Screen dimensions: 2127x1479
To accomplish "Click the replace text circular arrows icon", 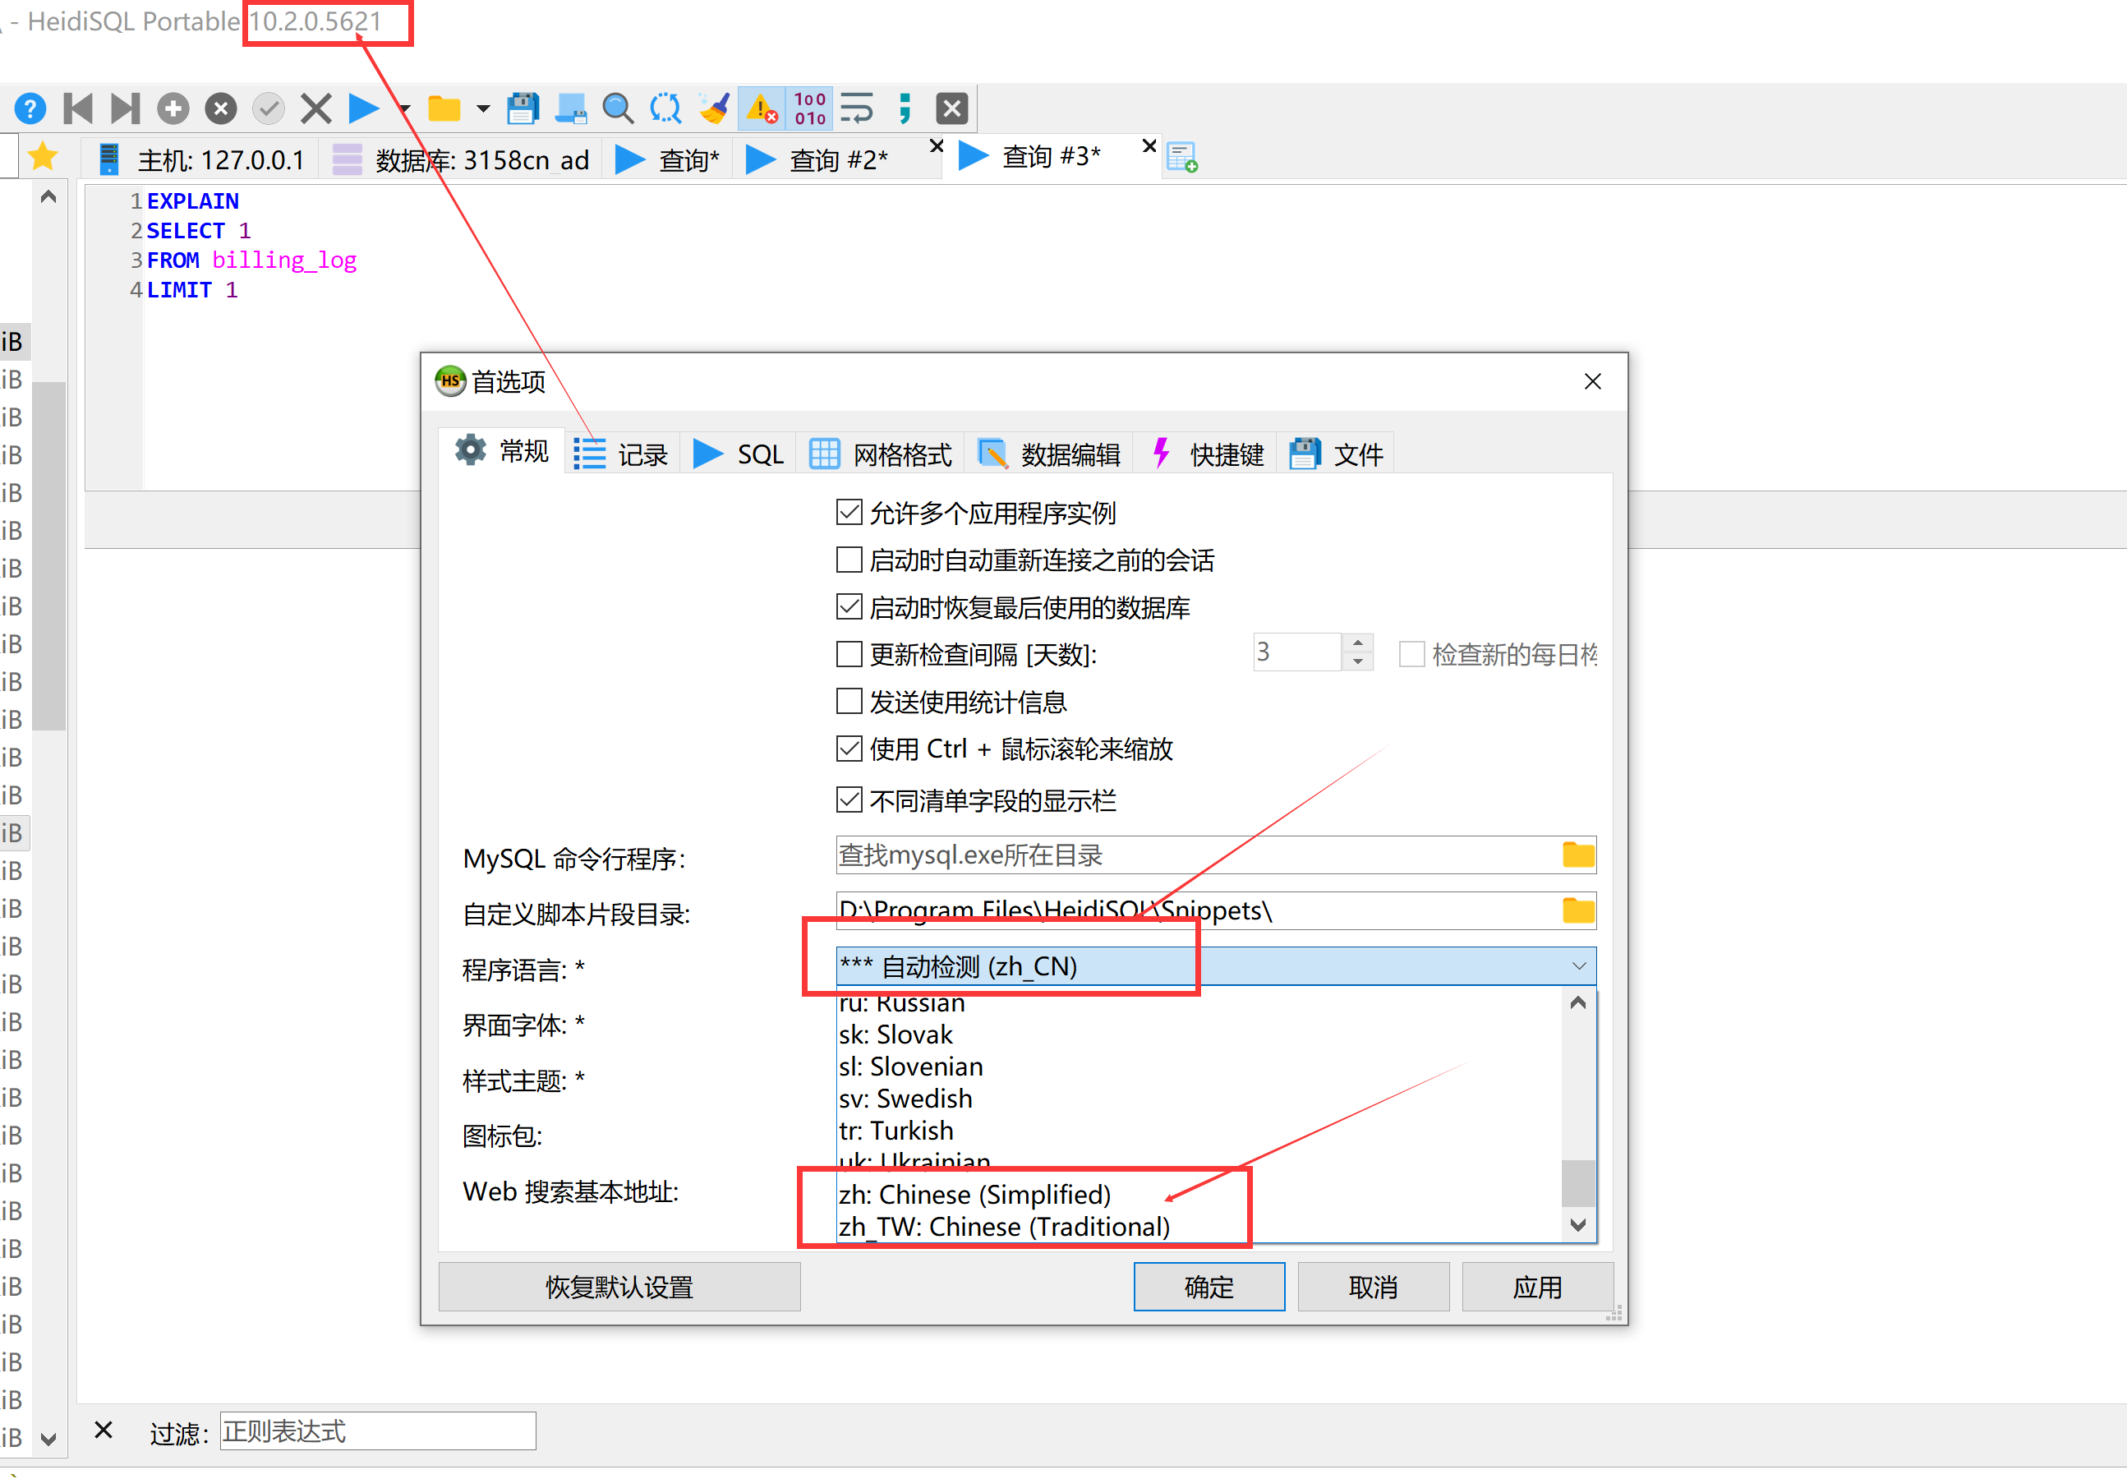I will click(665, 108).
